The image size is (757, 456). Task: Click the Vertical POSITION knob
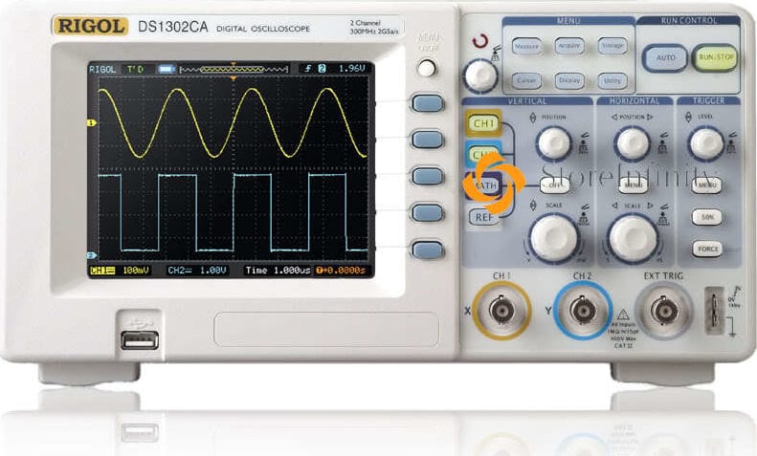pyautogui.click(x=554, y=143)
